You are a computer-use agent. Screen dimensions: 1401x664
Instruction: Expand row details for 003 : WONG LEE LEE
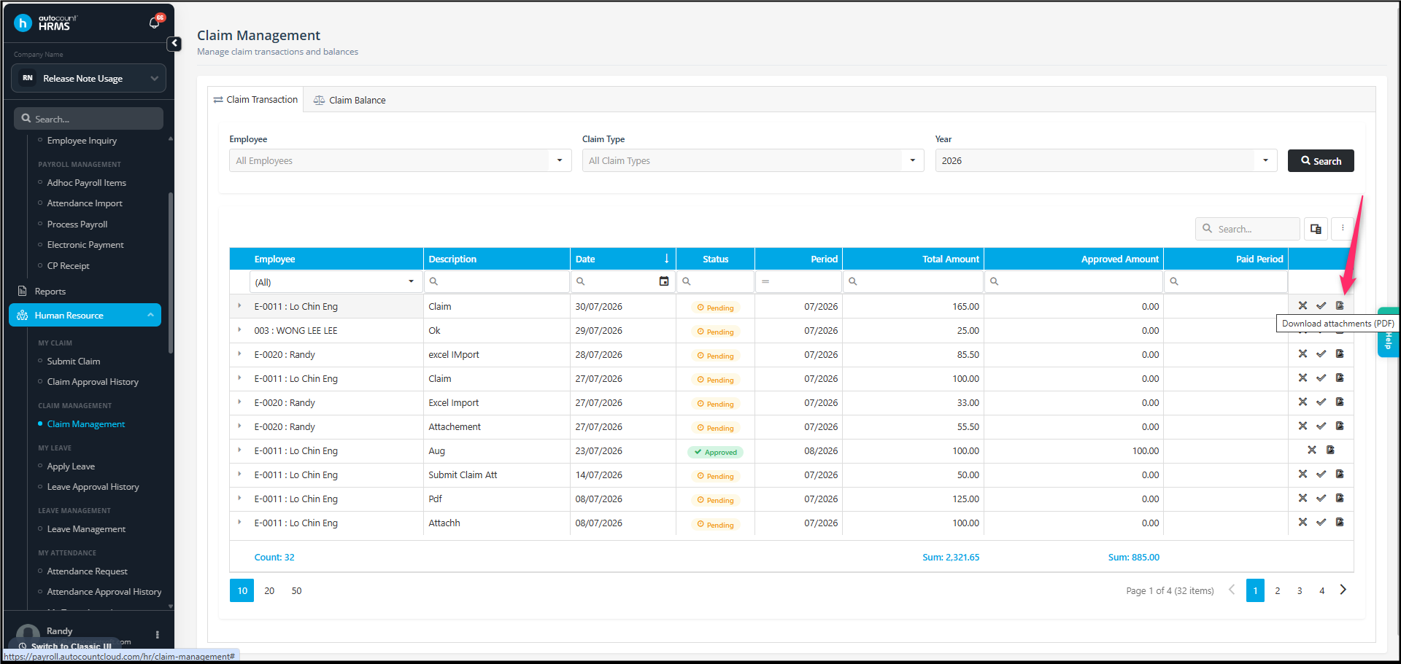click(239, 330)
